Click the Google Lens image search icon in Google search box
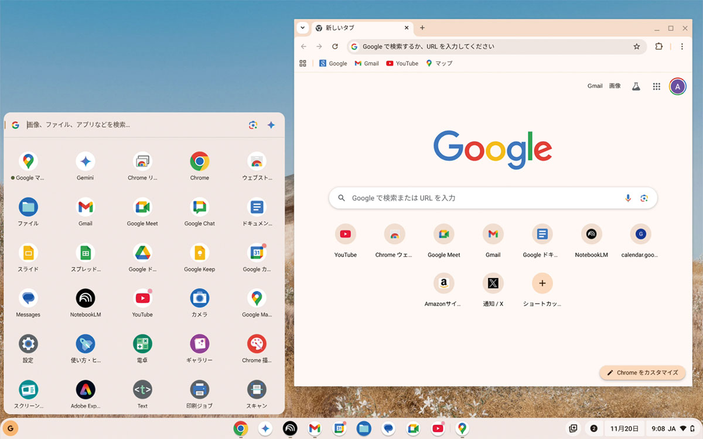The height and width of the screenshot is (439, 703). tap(644, 198)
